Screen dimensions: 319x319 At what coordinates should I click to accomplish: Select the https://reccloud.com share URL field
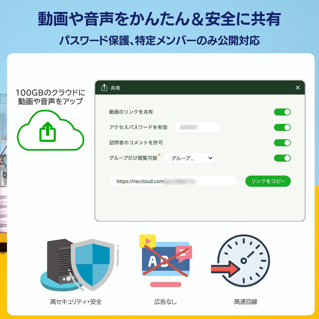click(x=174, y=181)
